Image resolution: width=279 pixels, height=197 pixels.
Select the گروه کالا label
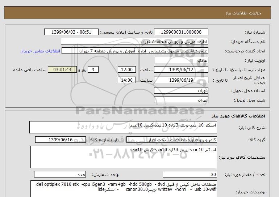pos(257,140)
